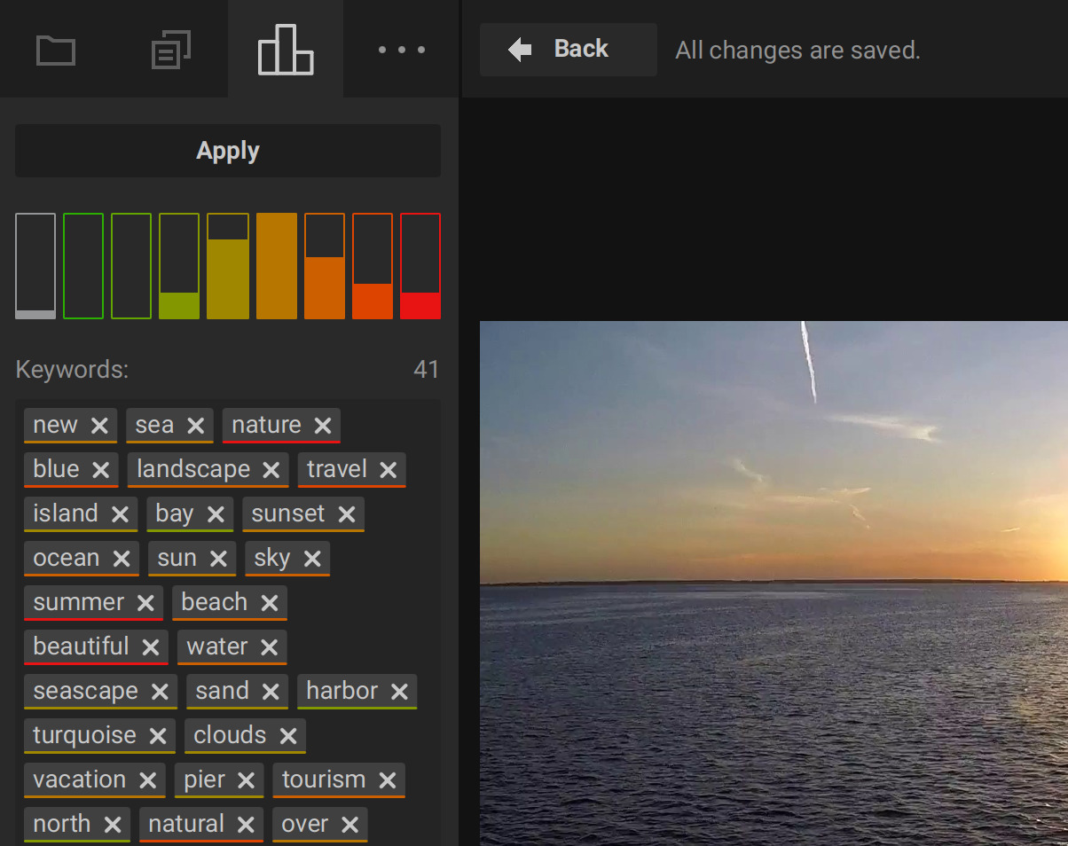Remove the 'tourism' keyword tag
The width and height of the screenshot is (1068, 846).
pyautogui.click(x=388, y=780)
